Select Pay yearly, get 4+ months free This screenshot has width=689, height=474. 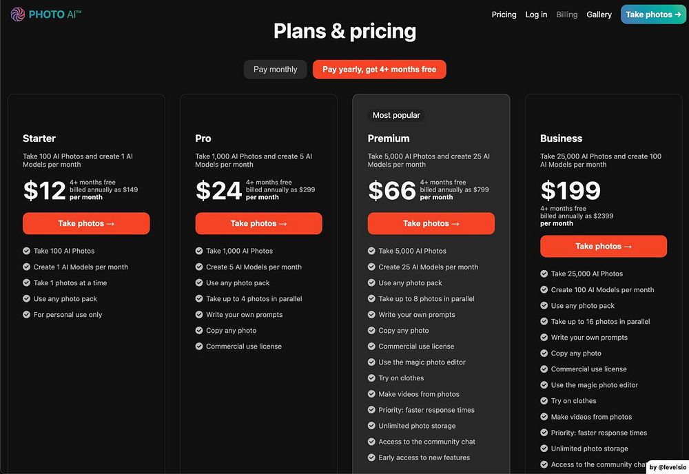(379, 70)
